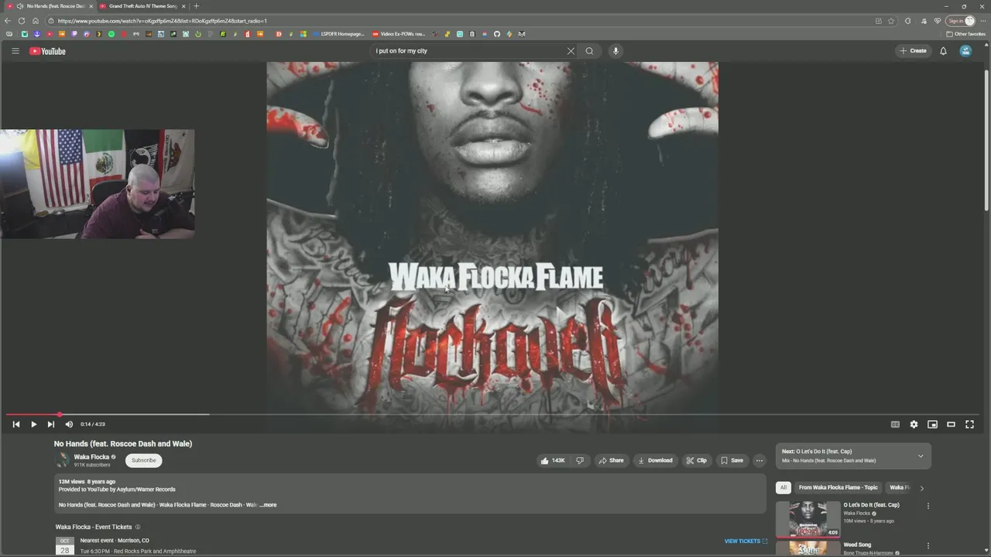Like the video with 143K likes
The height and width of the screenshot is (557, 991).
coord(553,460)
